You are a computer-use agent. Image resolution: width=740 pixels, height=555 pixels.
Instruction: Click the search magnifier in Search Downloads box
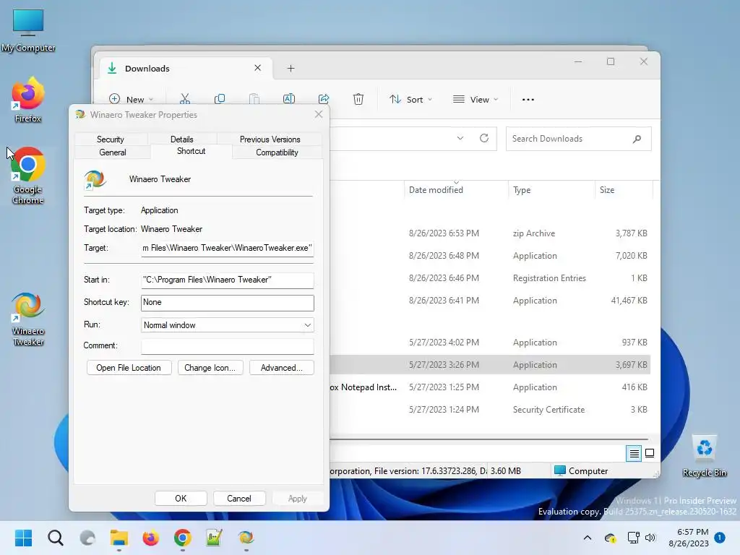[637, 139]
